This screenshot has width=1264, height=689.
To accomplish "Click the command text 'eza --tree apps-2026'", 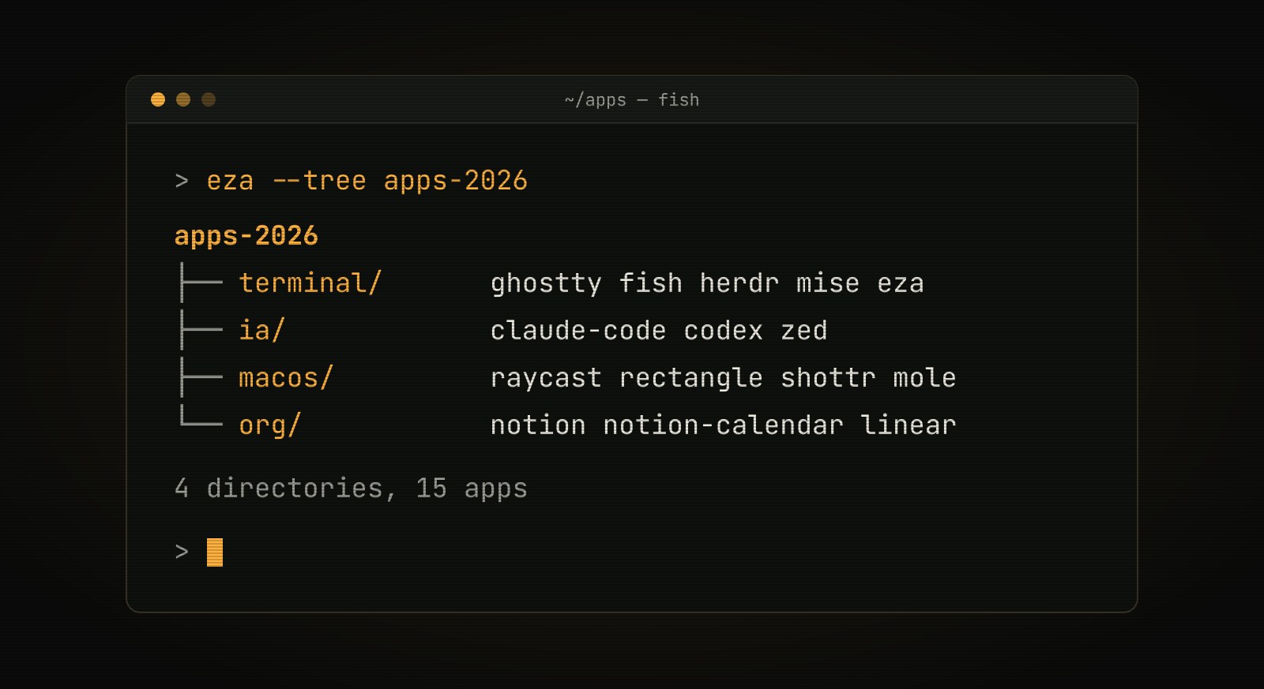I will 367,181.
